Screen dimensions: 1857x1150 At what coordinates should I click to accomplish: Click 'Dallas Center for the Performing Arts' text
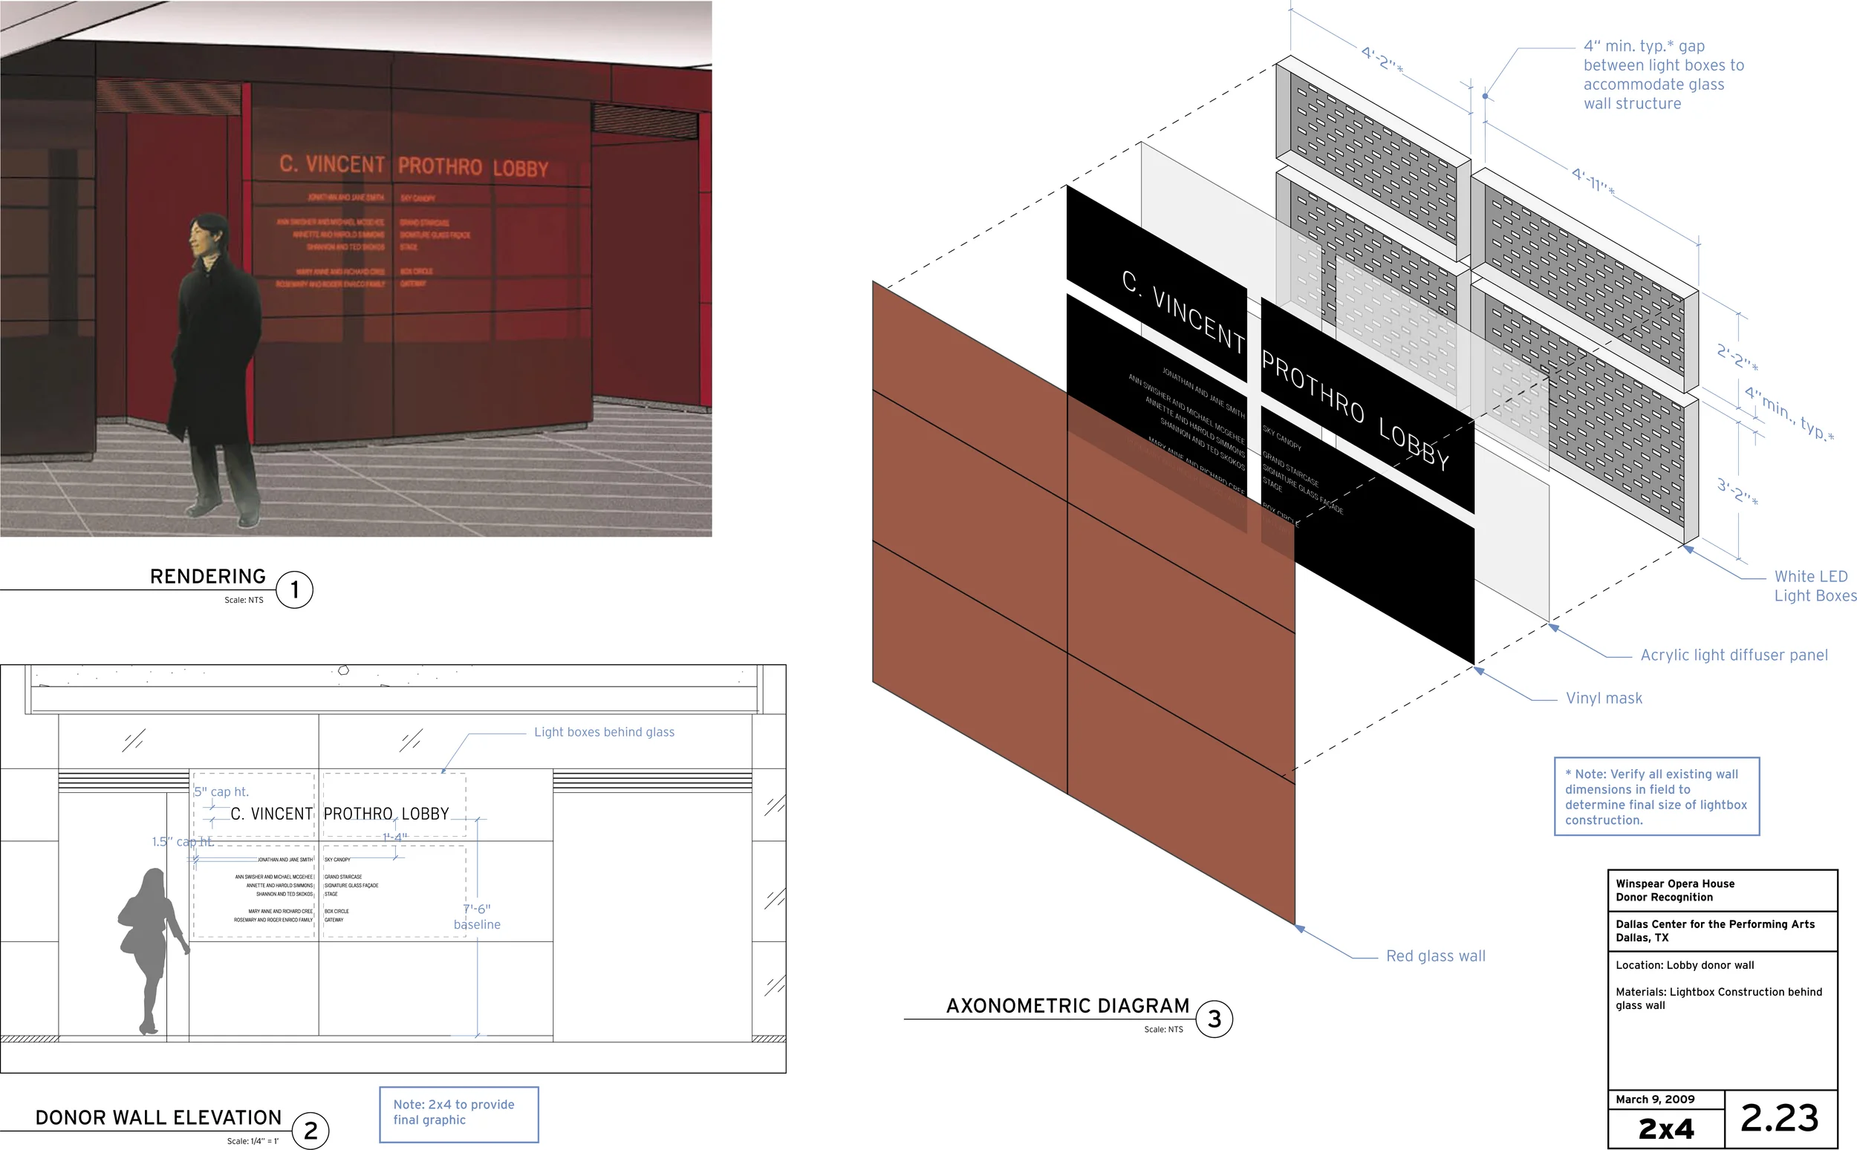[1714, 924]
